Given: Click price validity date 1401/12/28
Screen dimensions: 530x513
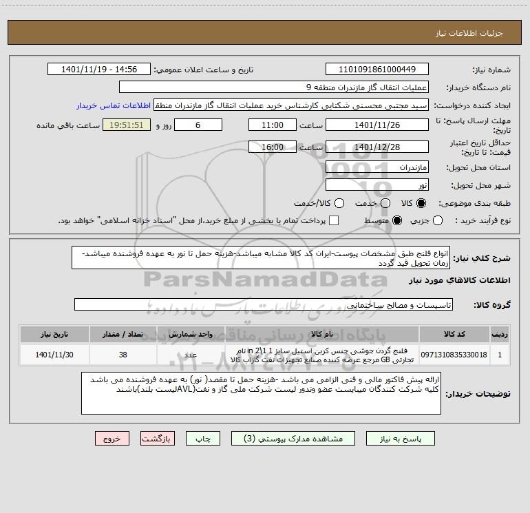Looking at the screenshot, I should pyautogui.click(x=377, y=147).
